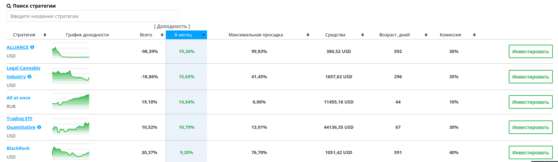Click the search magnifier icon
The width and height of the screenshot is (558, 162).
click(9, 6)
